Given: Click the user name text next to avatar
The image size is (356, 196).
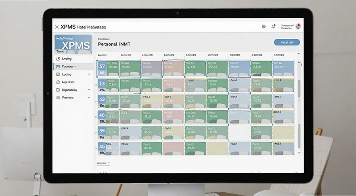Looking at the screenshot, I should (x=287, y=27).
